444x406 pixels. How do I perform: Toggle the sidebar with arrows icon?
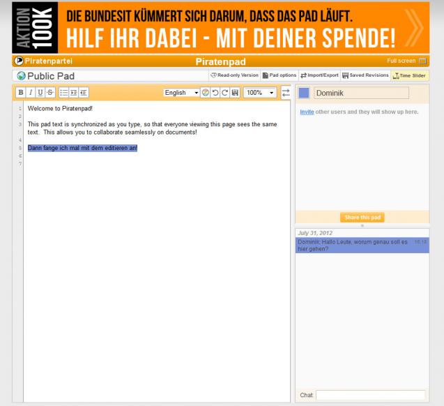(x=285, y=93)
